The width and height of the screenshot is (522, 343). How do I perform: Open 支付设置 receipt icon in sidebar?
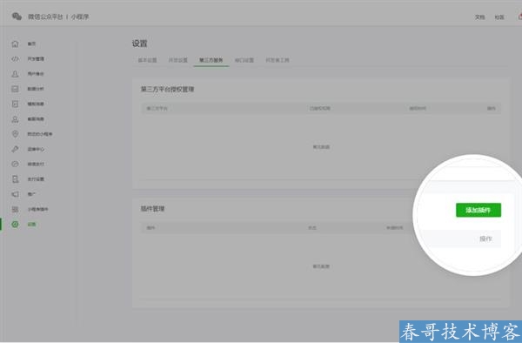point(15,179)
